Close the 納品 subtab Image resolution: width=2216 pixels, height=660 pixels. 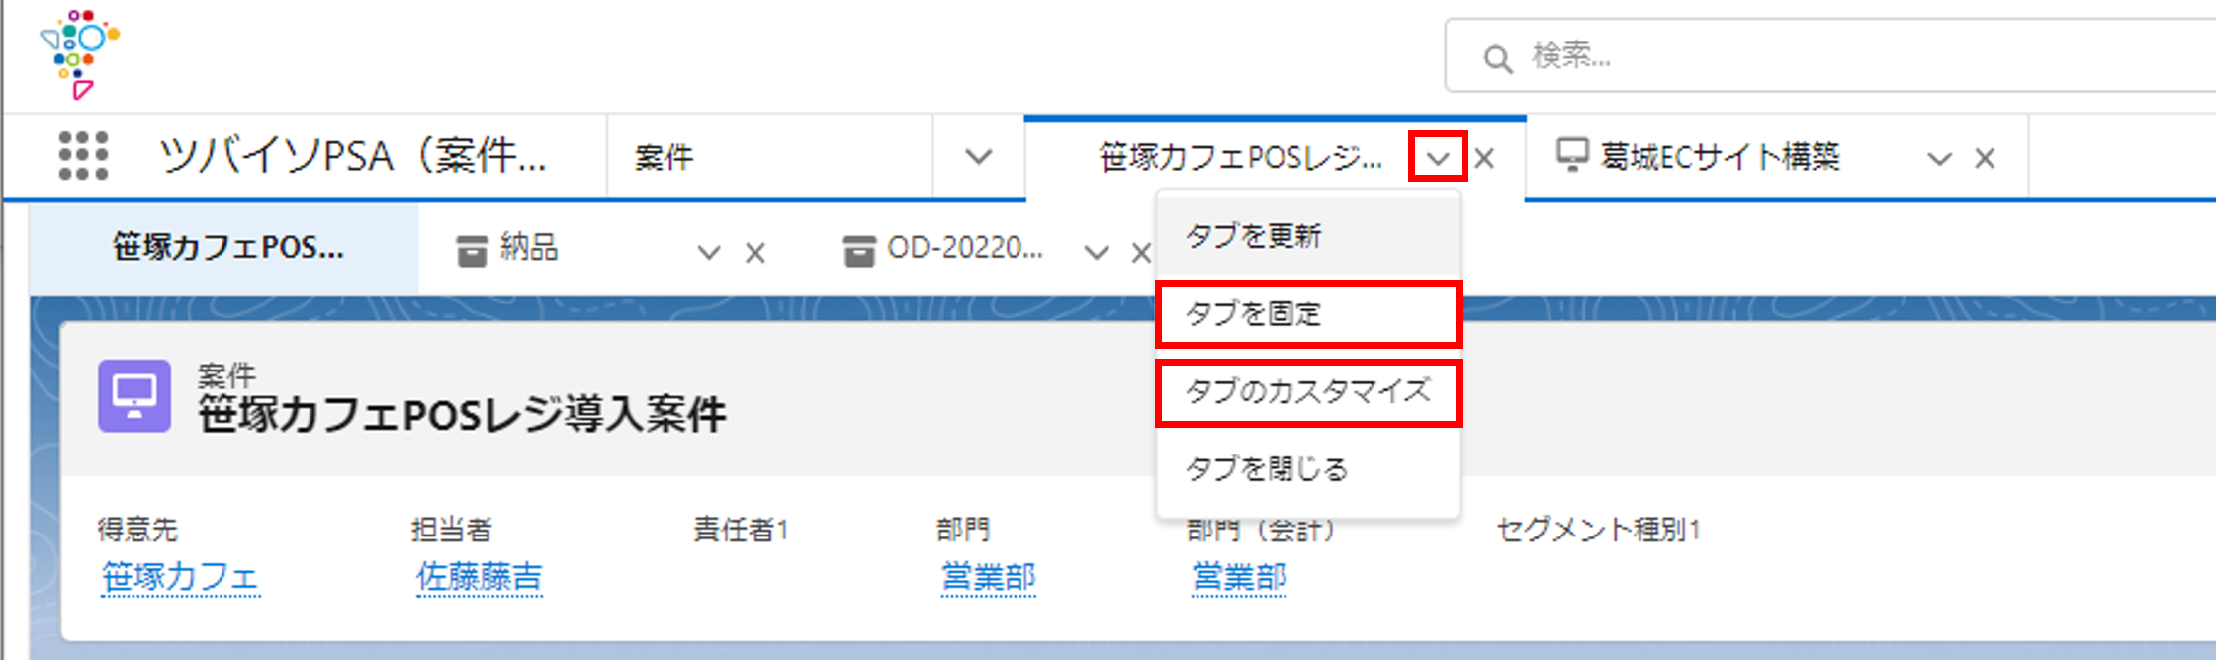(x=755, y=253)
